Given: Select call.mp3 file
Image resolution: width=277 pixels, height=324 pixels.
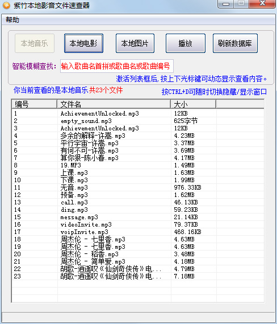Looking at the screenshot, I should 137,202.
